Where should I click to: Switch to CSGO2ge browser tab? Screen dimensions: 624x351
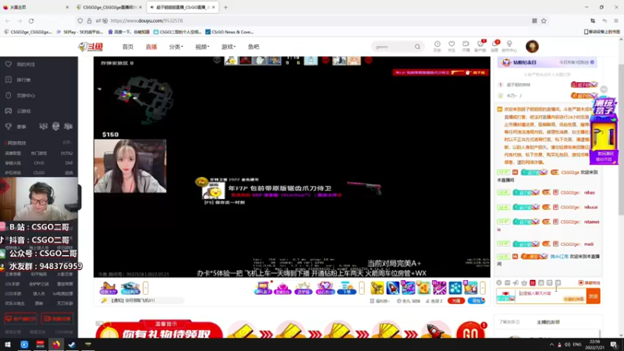click(109, 7)
